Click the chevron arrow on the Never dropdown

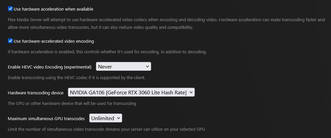(x=147, y=67)
